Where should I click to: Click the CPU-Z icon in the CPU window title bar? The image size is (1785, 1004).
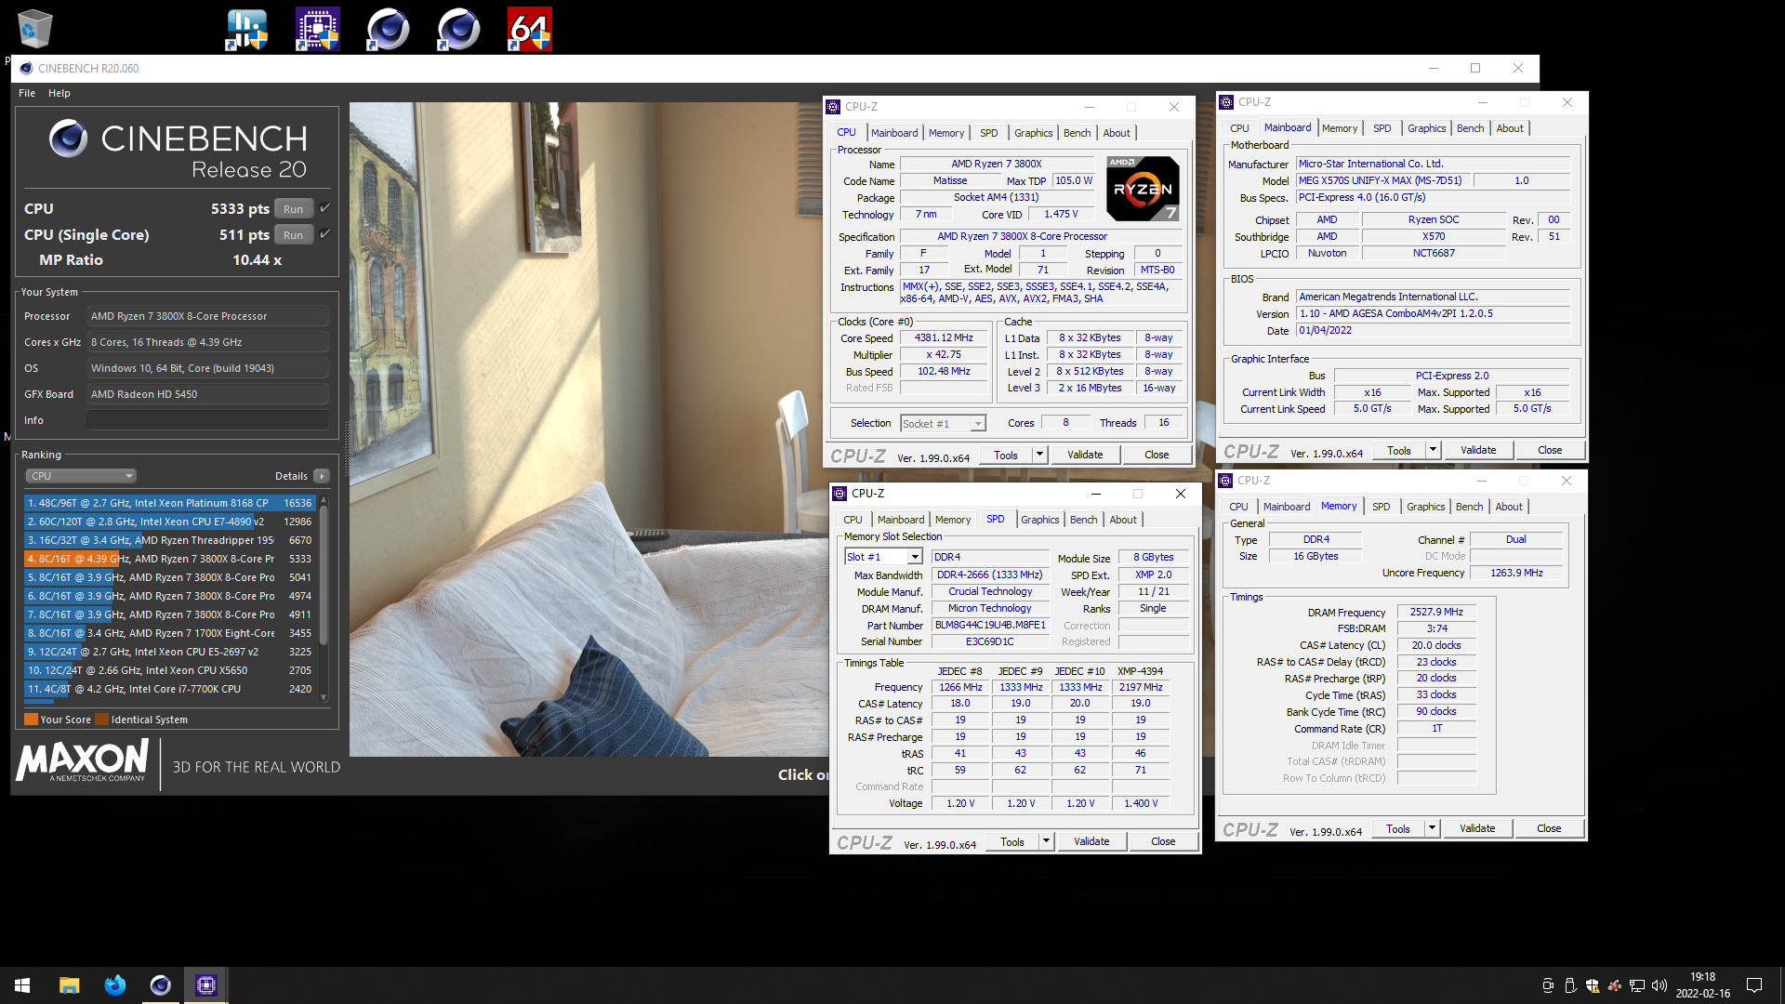[x=833, y=107]
